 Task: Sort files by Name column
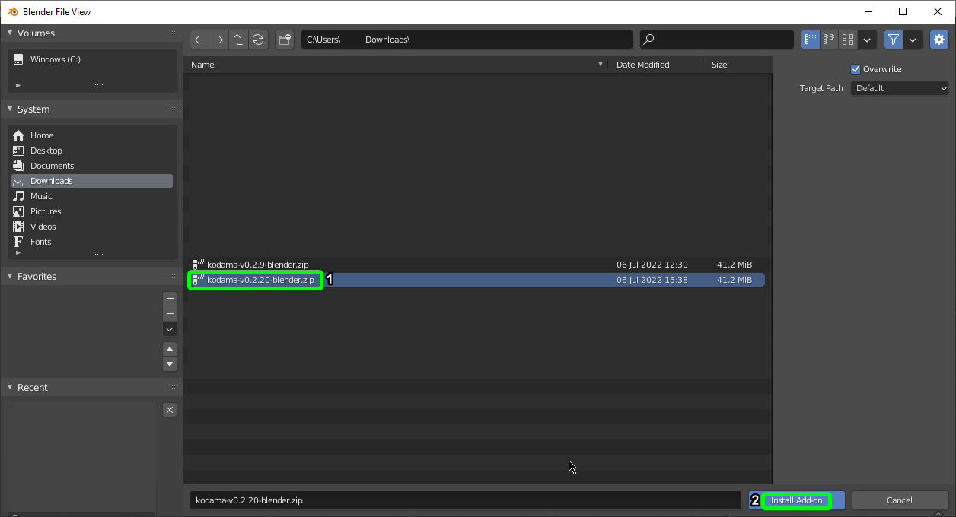coord(397,65)
